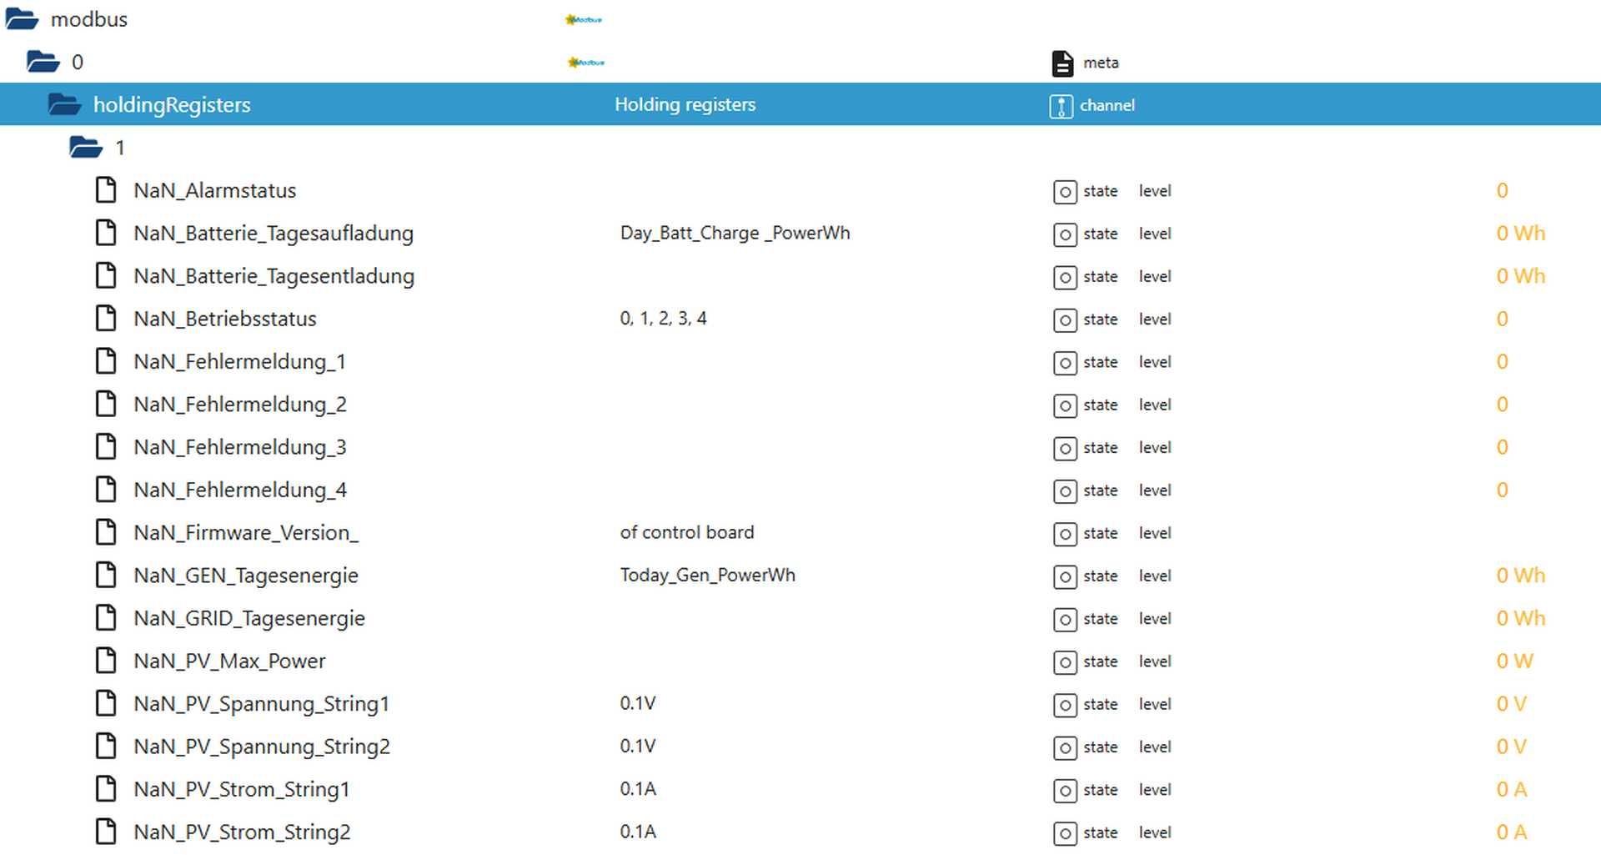This screenshot has height=855, width=1601.
Task: Click the 'Day_Batt_Charge _PowerWh' description
Action: coord(735,233)
